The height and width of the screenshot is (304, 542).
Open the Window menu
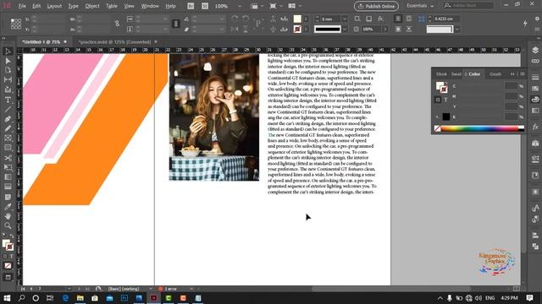[150, 6]
